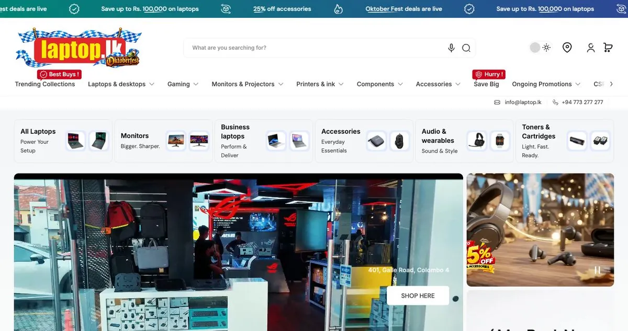Open the All Laptops category card
Screen dimensions: 628x331
pos(63,141)
